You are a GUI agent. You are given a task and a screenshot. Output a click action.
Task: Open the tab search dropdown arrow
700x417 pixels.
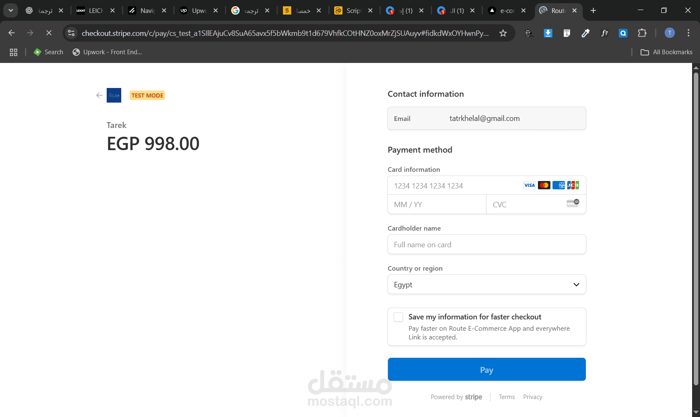tap(11, 10)
